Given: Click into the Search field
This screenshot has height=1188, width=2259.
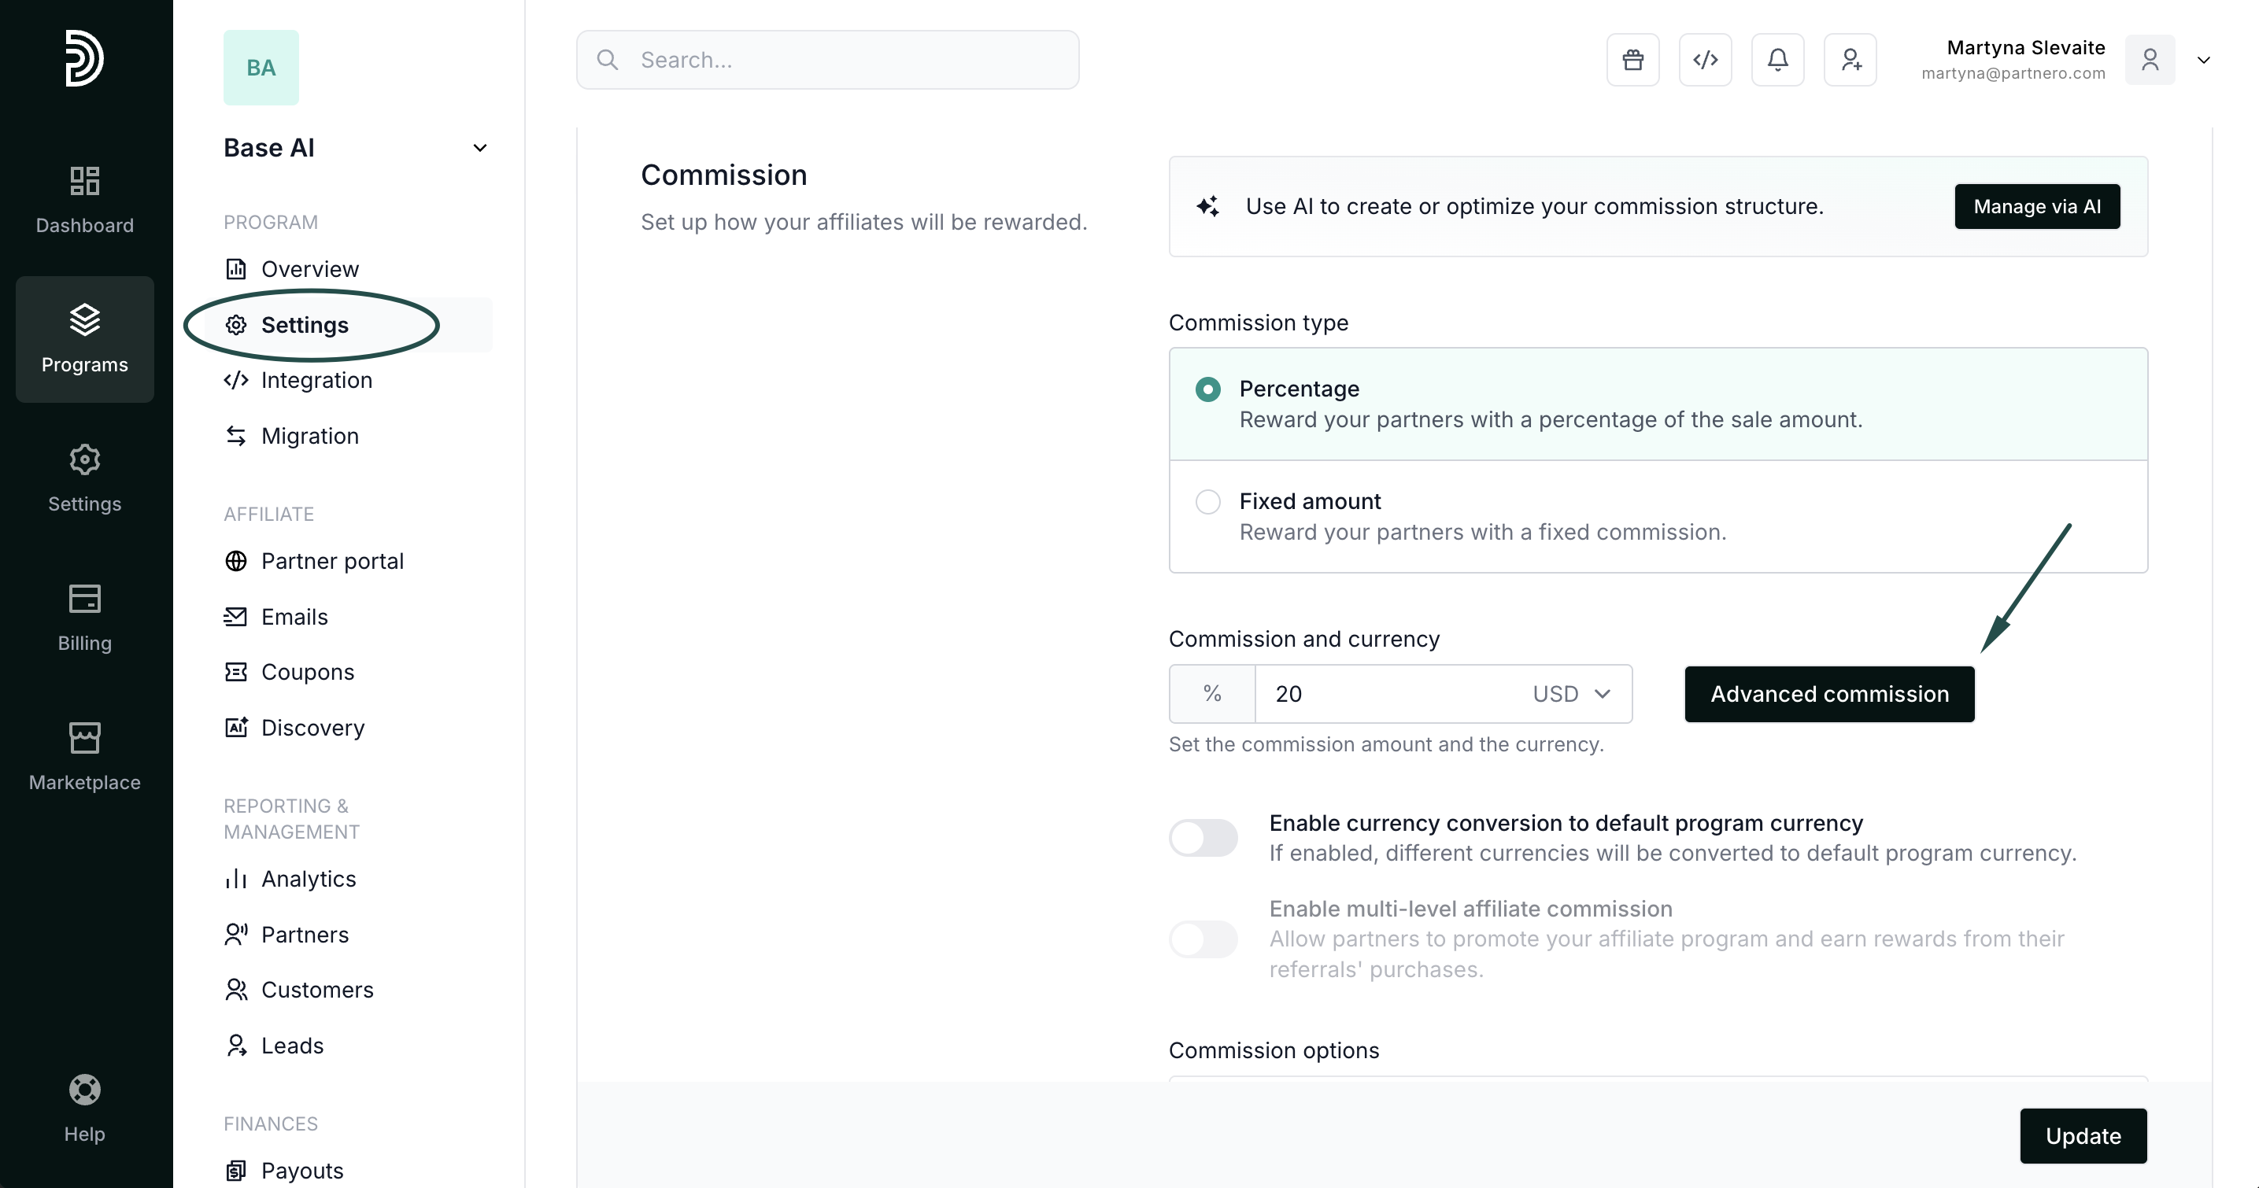Looking at the screenshot, I should 827,60.
